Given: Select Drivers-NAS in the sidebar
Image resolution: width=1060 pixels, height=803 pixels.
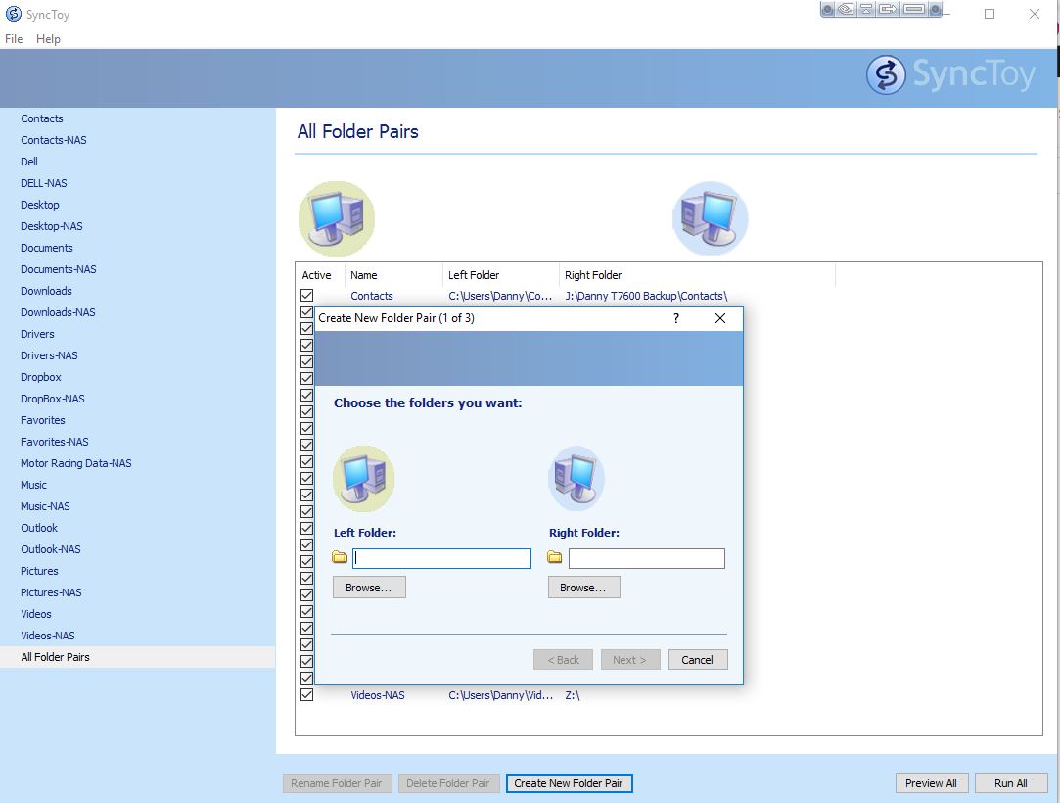Looking at the screenshot, I should (x=49, y=355).
